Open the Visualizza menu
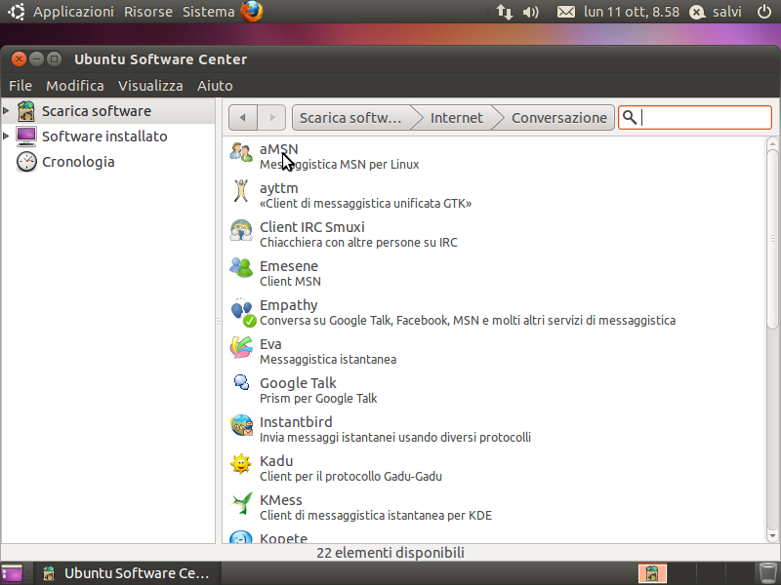This screenshot has width=781, height=585. click(150, 86)
